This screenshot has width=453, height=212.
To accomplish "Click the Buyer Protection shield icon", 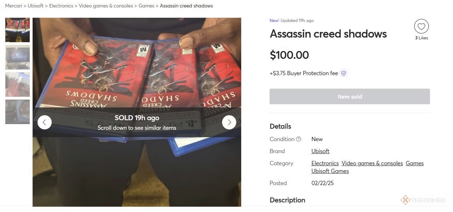I will (x=343, y=73).
